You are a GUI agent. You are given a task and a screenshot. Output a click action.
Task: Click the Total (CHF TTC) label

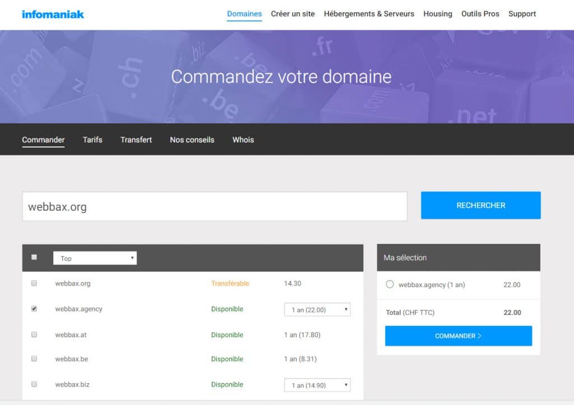410,312
